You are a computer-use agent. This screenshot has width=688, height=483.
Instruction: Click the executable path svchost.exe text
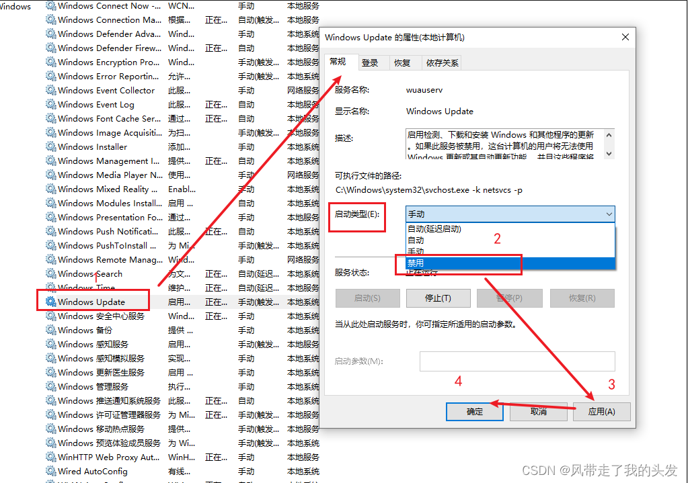[x=428, y=190]
